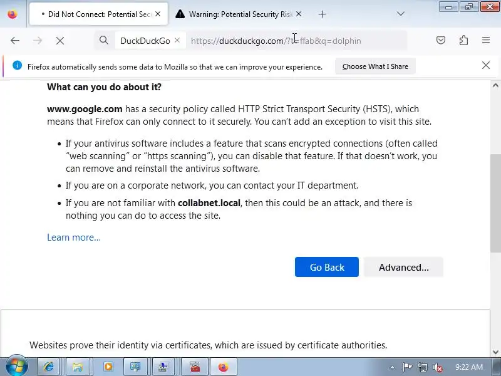This screenshot has height=376, width=501.
Task: Open a new tab with plus button
Action: (322, 14)
